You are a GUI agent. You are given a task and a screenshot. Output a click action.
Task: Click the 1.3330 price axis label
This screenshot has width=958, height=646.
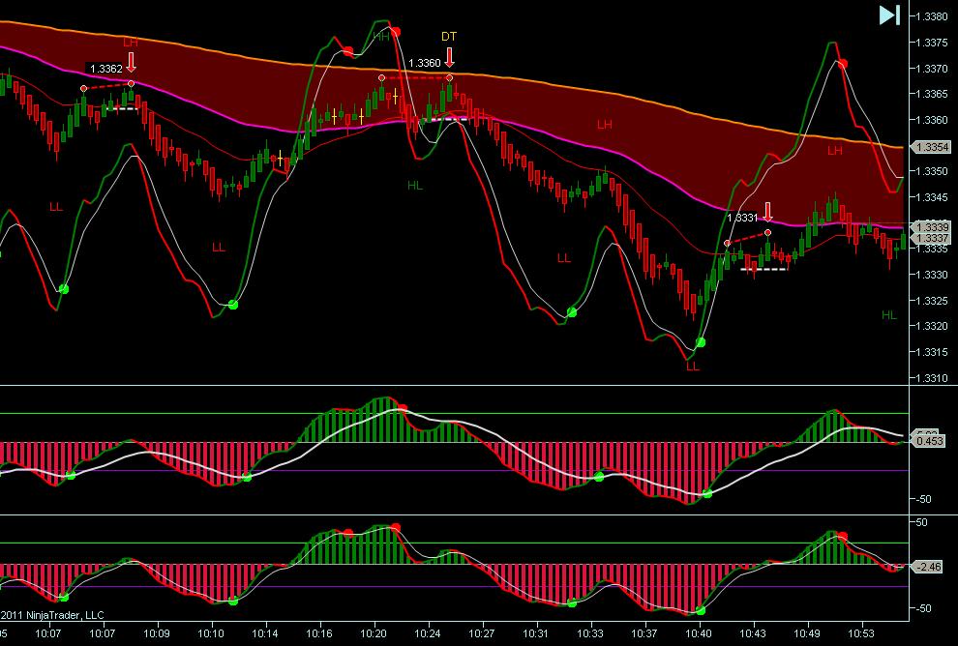pyautogui.click(x=932, y=275)
